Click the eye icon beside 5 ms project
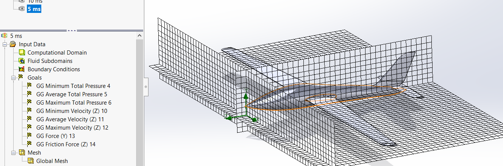Image resolution: width=503 pixels, height=166 pixels. (x=22, y=9)
